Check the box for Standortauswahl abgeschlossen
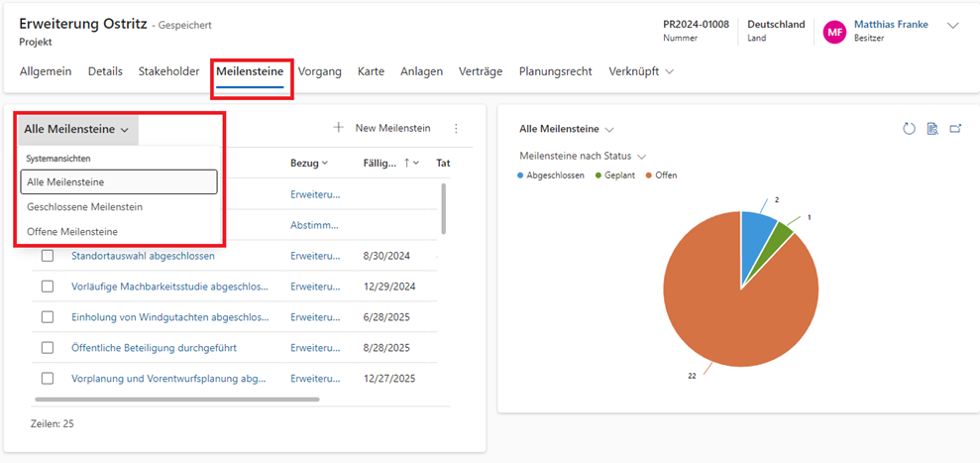The width and height of the screenshot is (980, 463). 48,256
